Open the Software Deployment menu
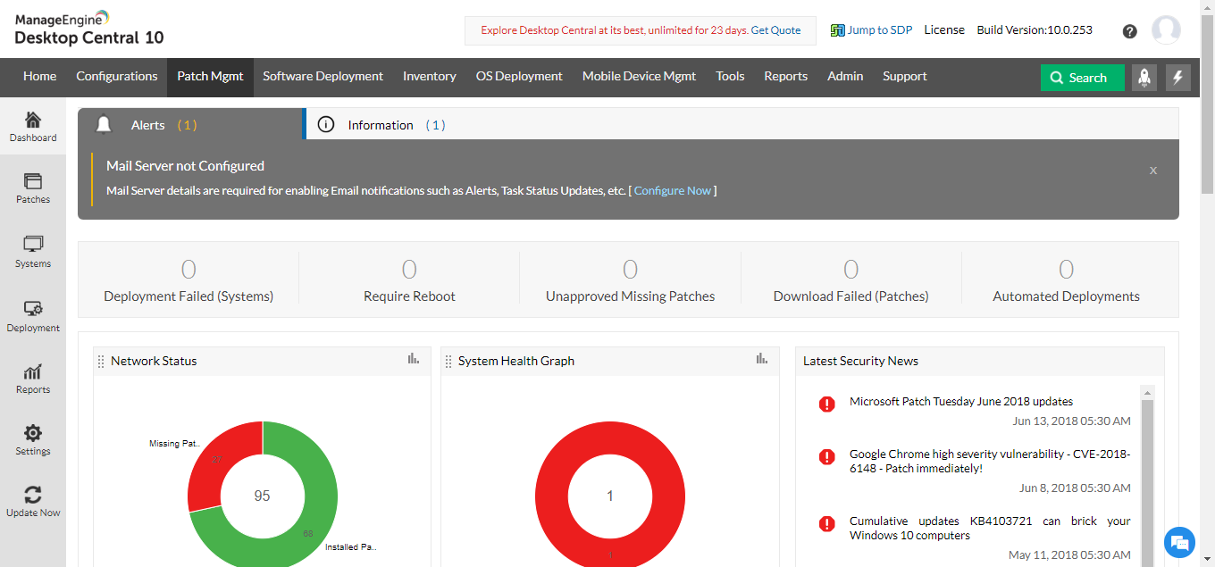 coord(323,77)
